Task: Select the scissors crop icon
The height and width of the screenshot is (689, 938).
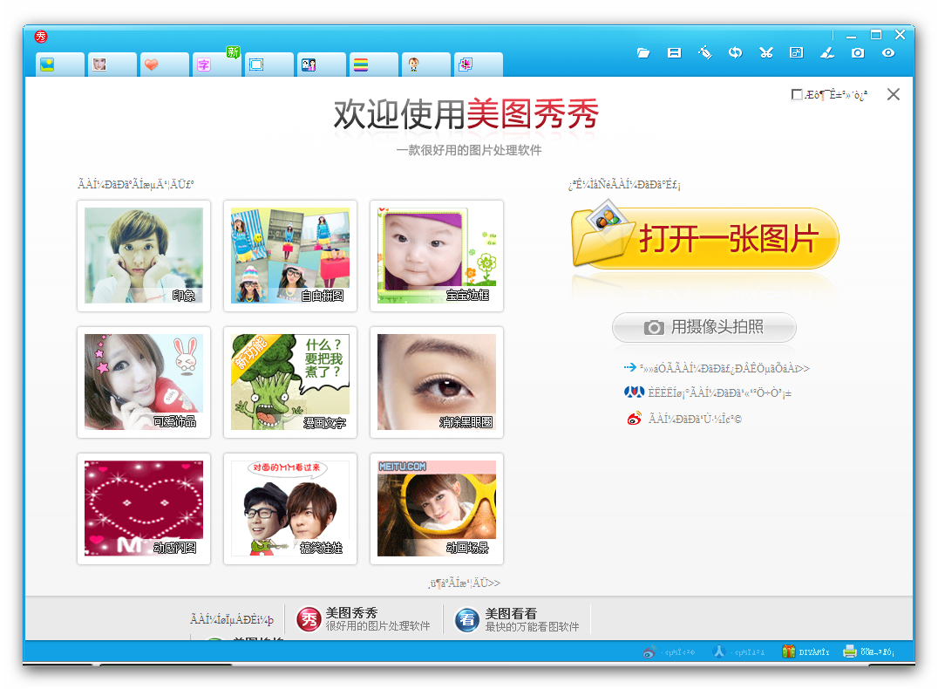Action: pyautogui.click(x=765, y=52)
